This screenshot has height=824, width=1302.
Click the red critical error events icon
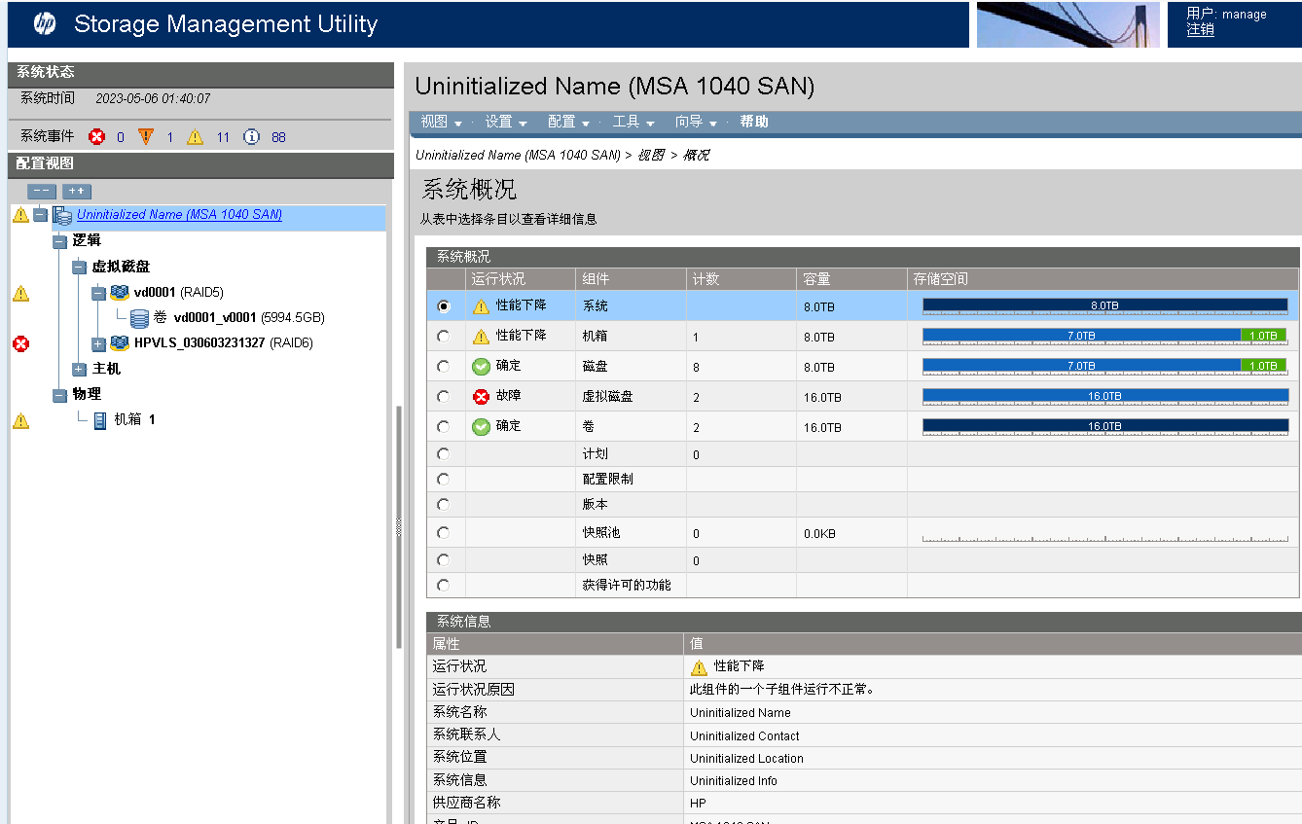pos(96,137)
